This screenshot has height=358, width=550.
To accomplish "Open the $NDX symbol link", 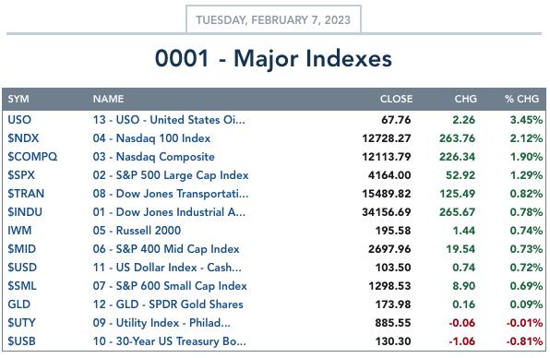I will click(23, 138).
